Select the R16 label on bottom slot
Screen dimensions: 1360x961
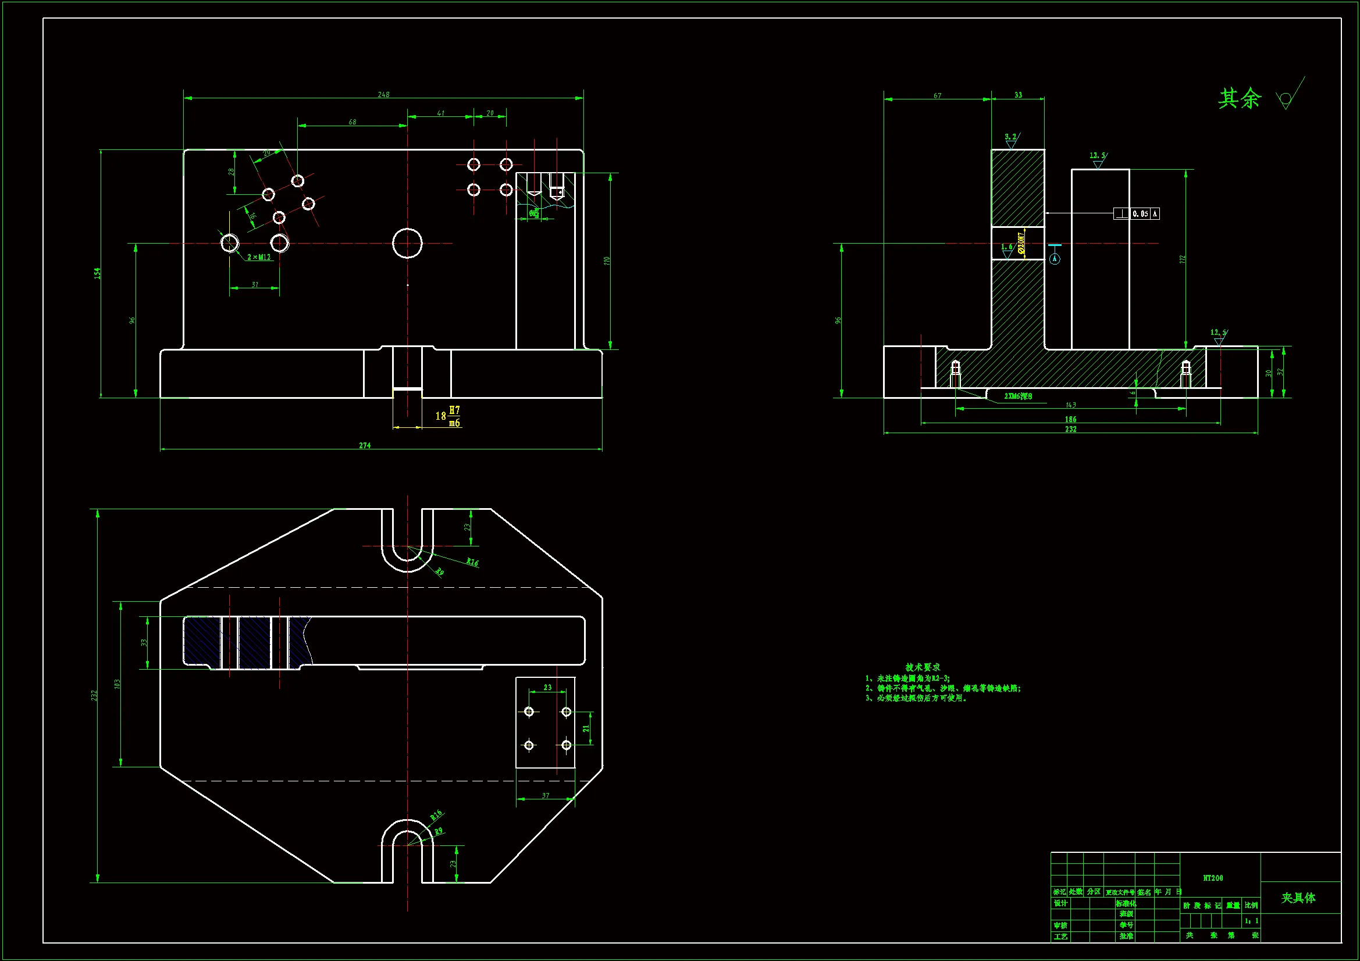[436, 815]
